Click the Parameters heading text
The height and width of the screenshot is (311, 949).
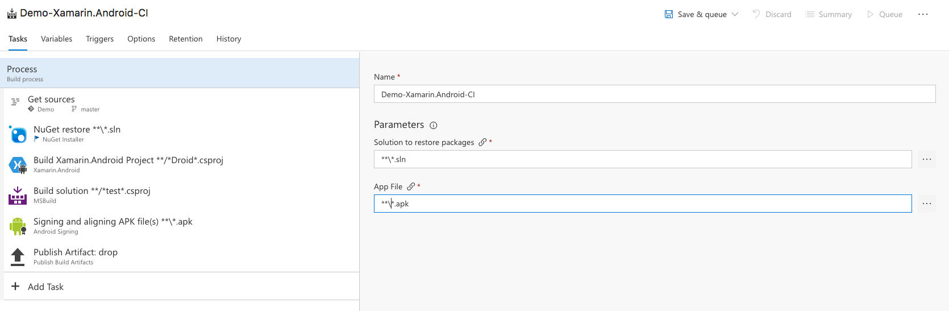point(399,125)
